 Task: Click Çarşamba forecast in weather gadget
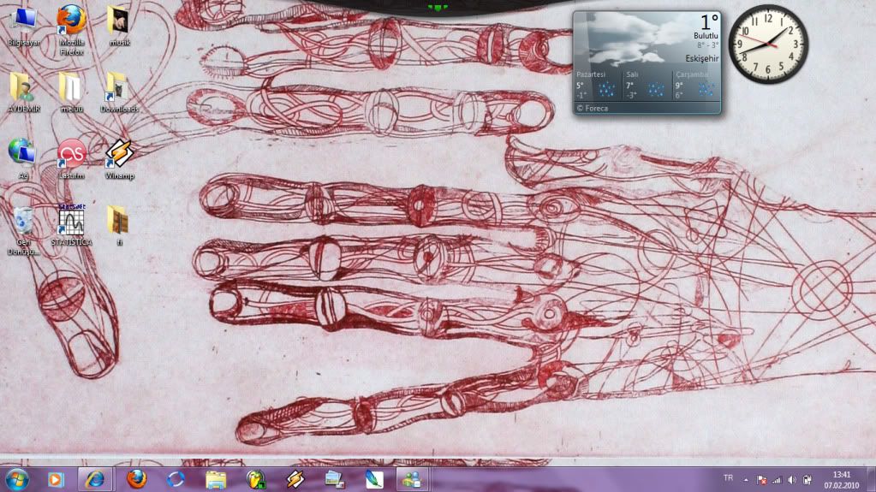(695, 86)
